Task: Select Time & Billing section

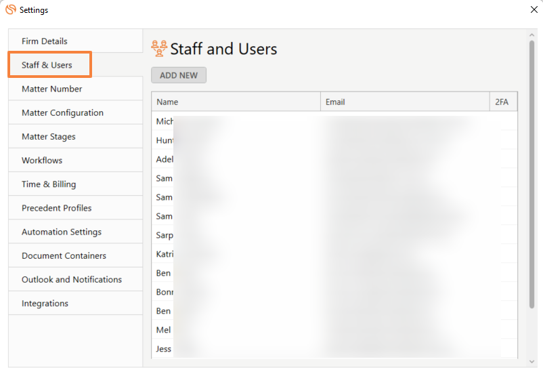Action: pos(49,184)
